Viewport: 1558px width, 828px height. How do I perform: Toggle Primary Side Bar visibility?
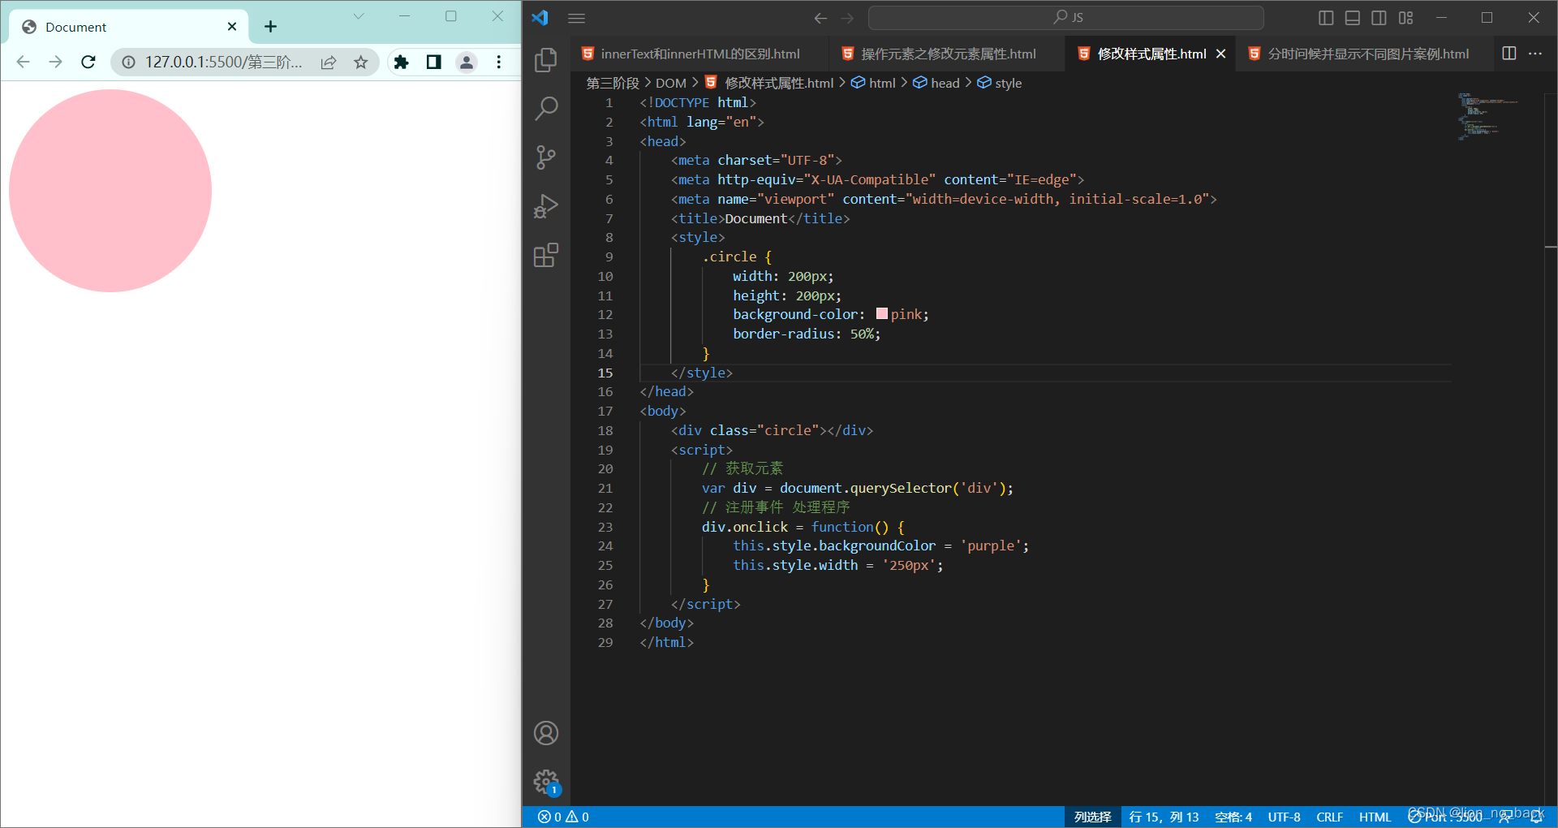coord(1326,18)
